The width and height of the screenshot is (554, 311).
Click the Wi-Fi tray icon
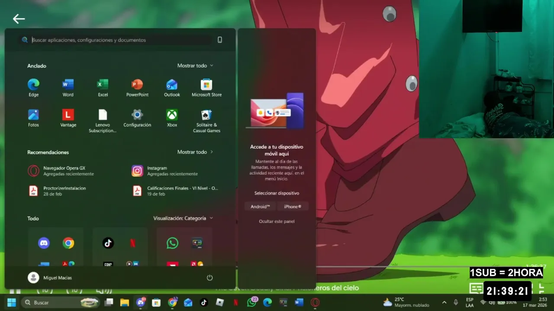[x=483, y=302]
